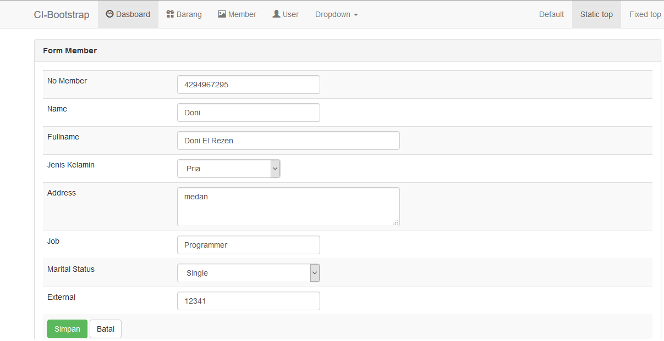Image resolution: width=664 pixels, height=341 pixels.
Task: Go to the Fixed top navbar item
Action: (x=645, y=14)
